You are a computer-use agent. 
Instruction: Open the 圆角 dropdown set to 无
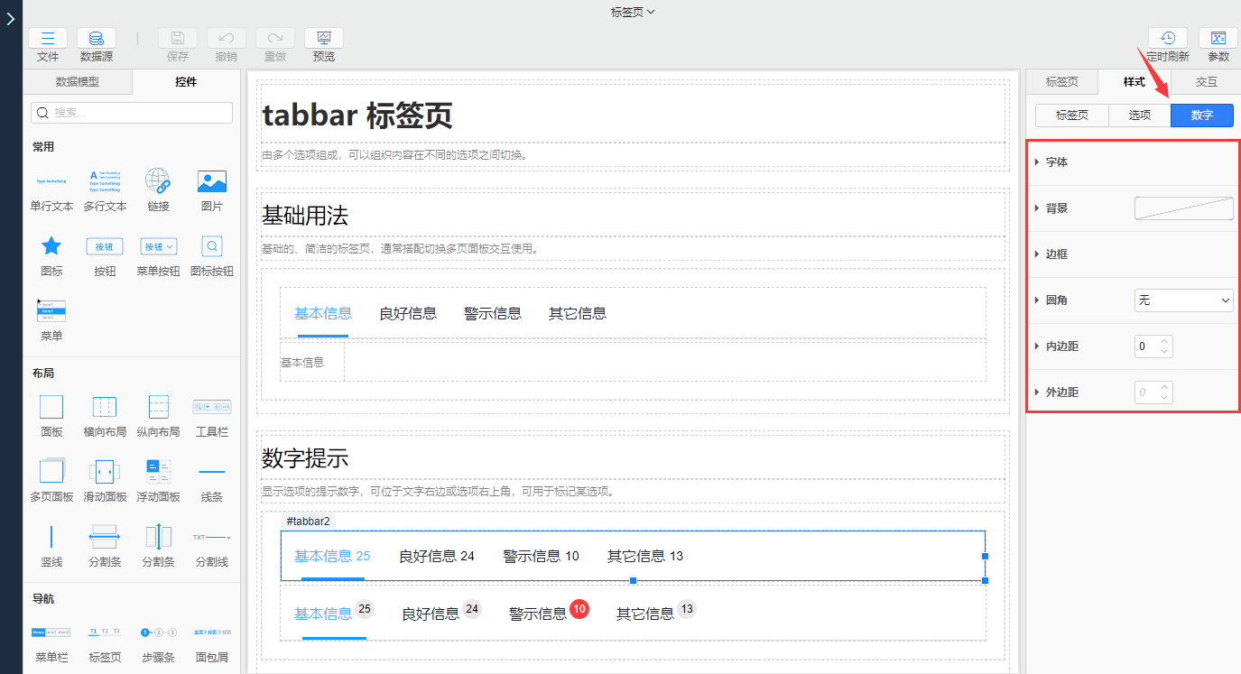1183,300
